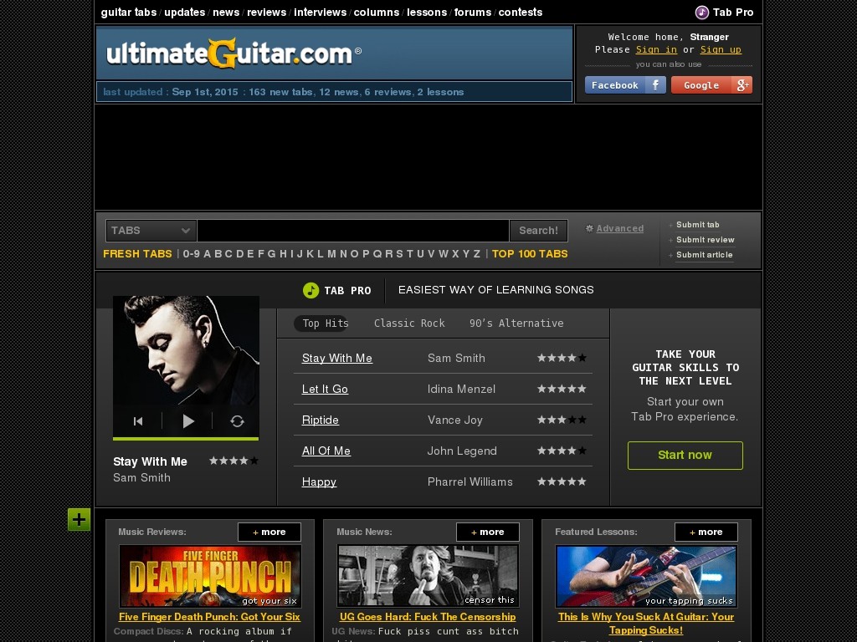
Task: Open the reviews menu item
Action: pos(267,12)
